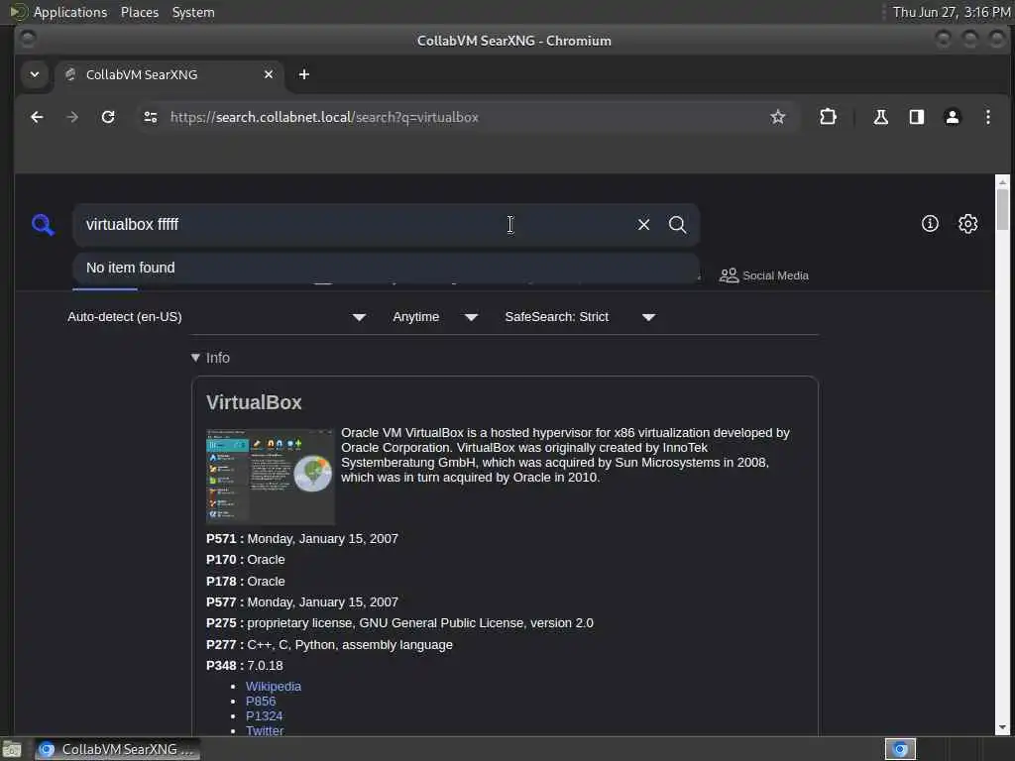Go back to the previous page
This screenshot has width=1015, height=761.
[x=37, y=117]
